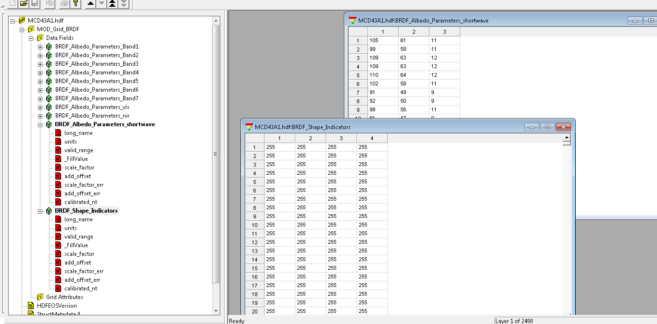Click the green cube icon beside BRDF_Albedo_Parameters_Band1
The image size is (657, 324).
click(49, 47)
